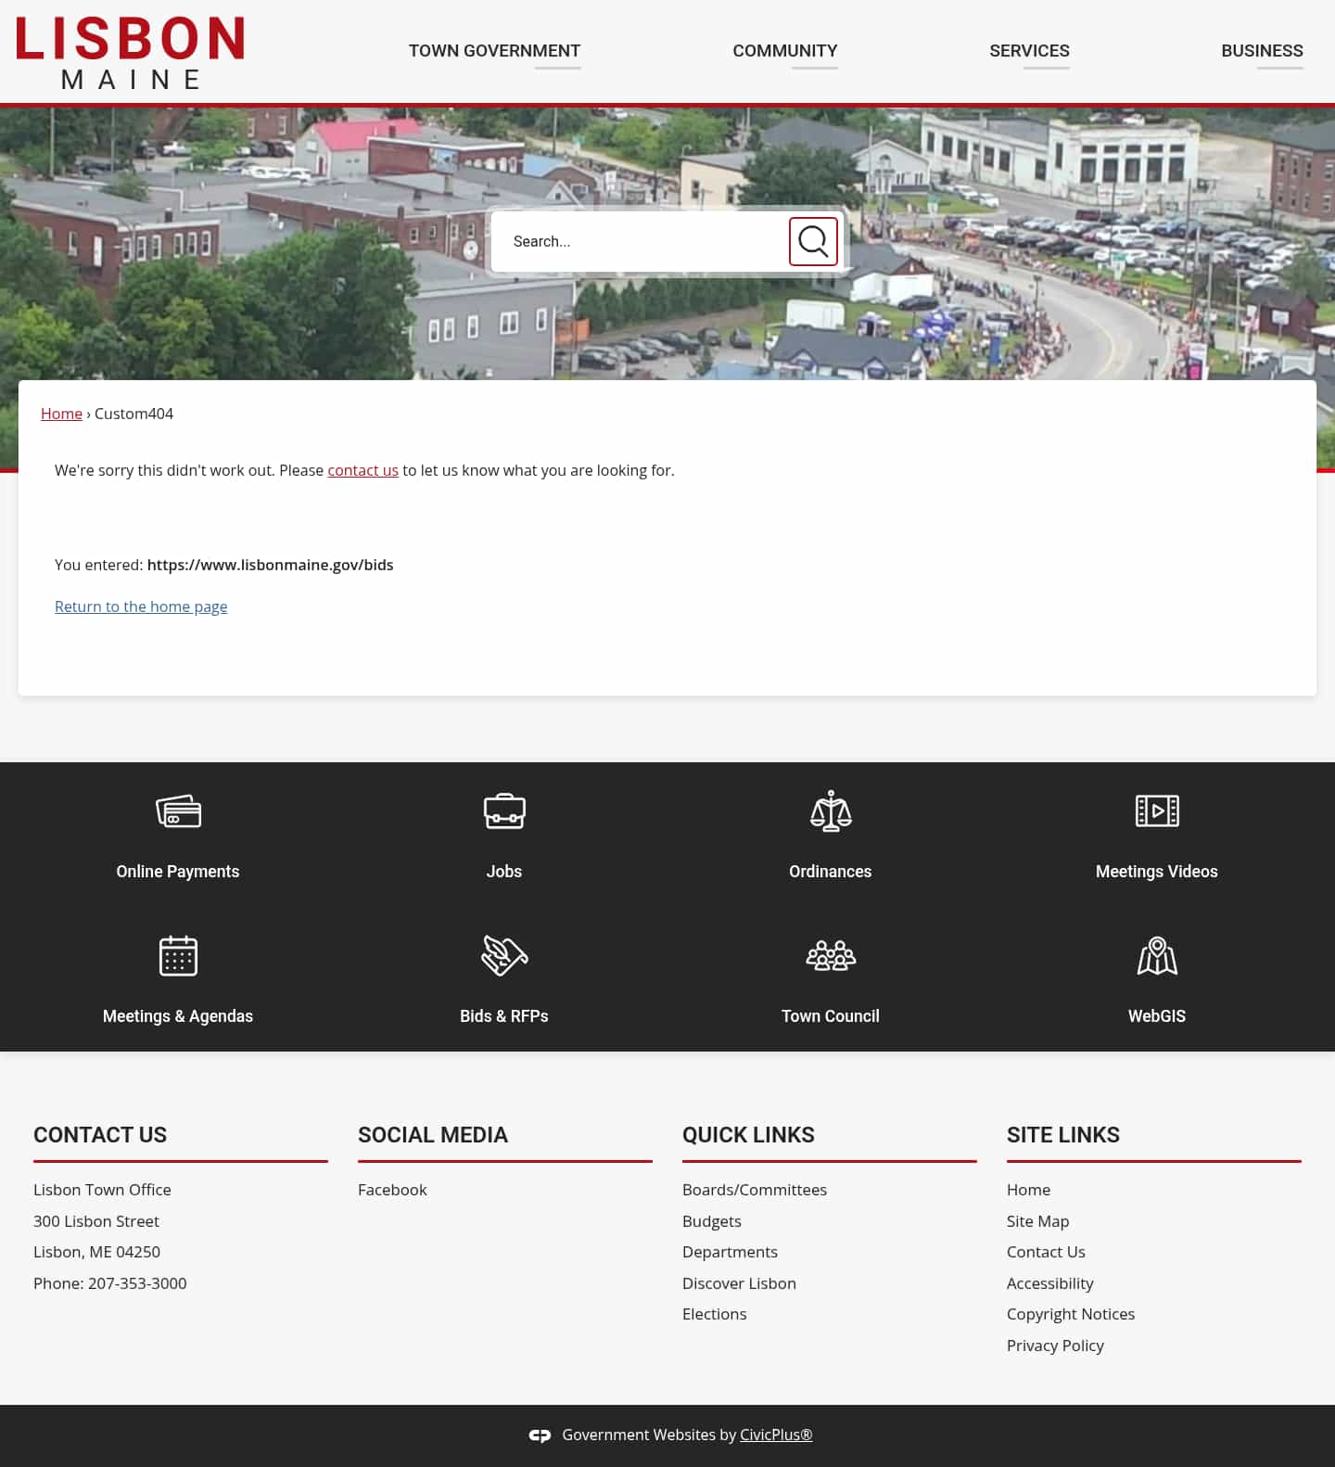Open the Copyright Notices link

[x=1071, y=1314]
